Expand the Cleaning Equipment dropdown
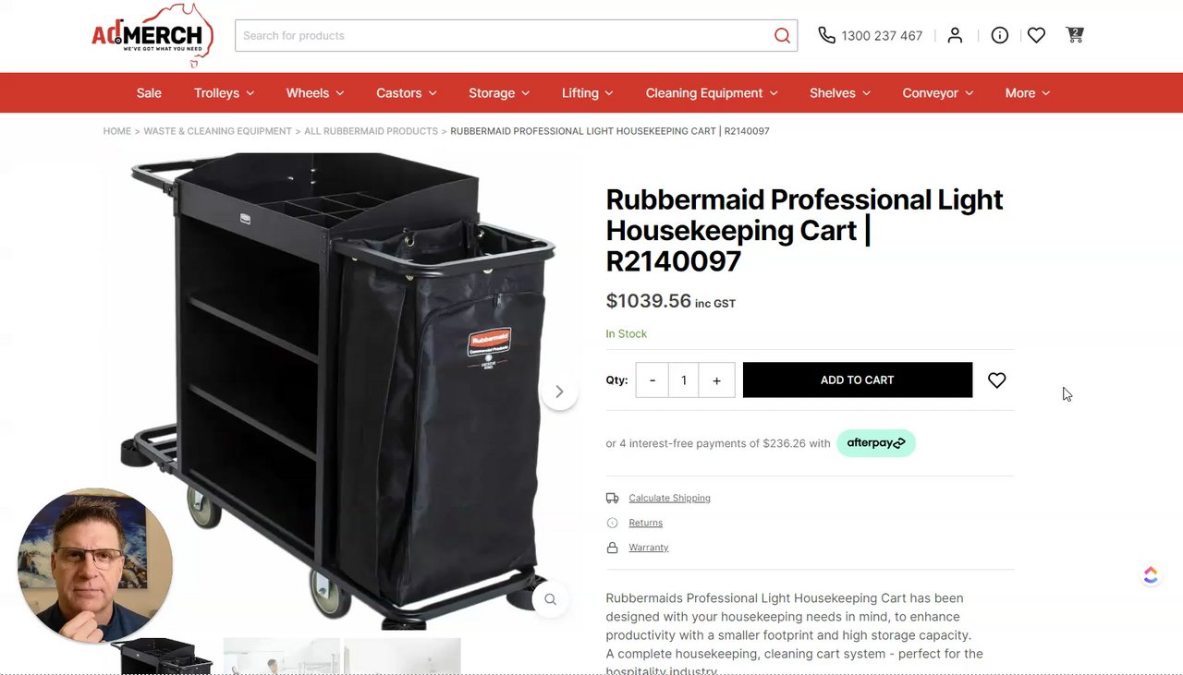The height and width of the screenshot is (675, 1183). tap(712, 93)
